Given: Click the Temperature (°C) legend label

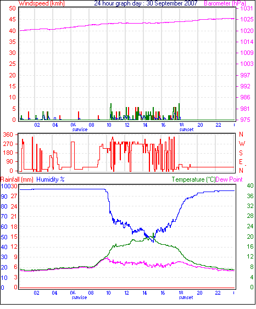Looking at the screenshot, I should (x=193, y=179).
